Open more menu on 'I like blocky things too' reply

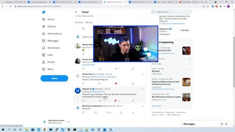[x=143, y=74]
